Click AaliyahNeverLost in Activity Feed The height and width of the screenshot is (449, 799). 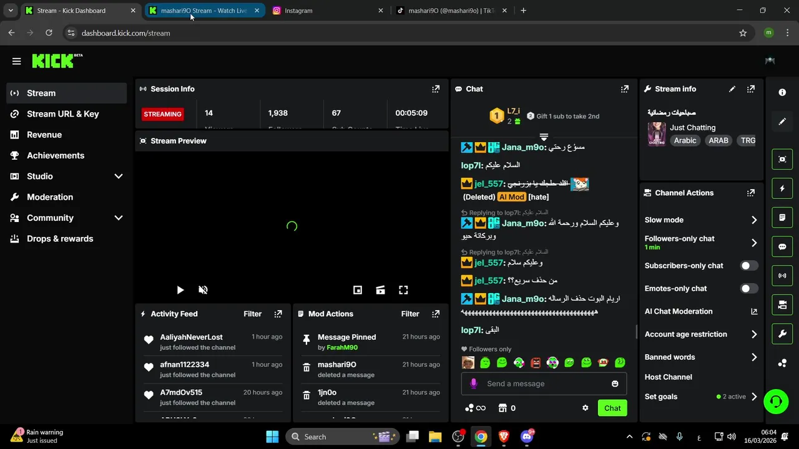point(191,337)
